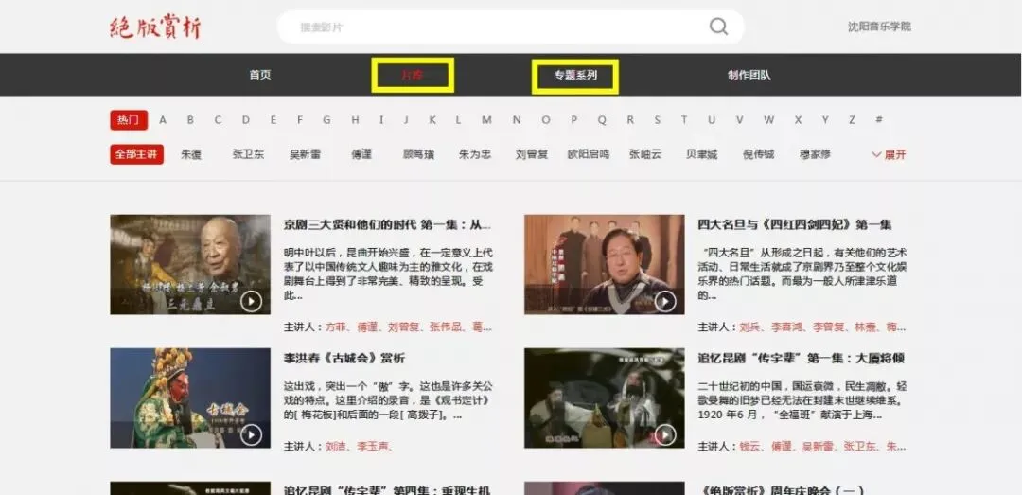Filter speakers by 张岫云
This screenshot has height=495, width=1022.
pyautogui.click(x=645, y=154)
